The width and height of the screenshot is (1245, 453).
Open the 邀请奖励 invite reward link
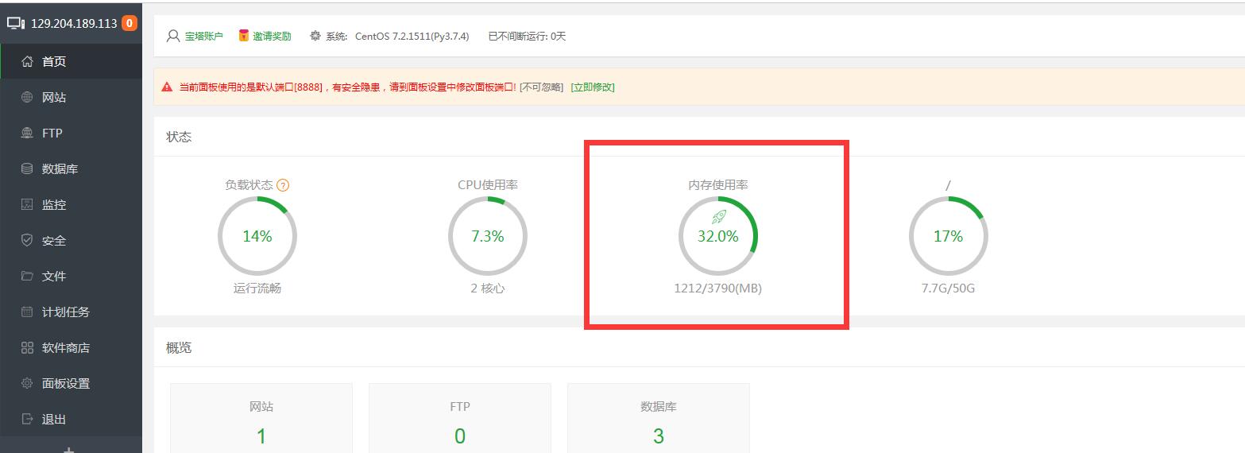[272, 37]
